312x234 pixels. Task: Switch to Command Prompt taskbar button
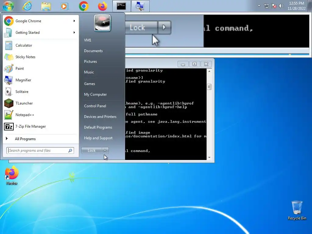tap(121, 6)
